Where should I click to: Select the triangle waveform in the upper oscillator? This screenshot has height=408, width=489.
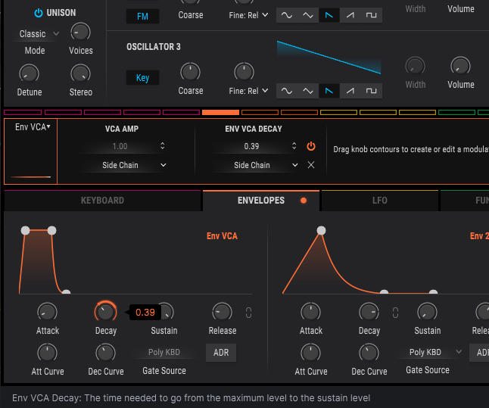[308, 15]
